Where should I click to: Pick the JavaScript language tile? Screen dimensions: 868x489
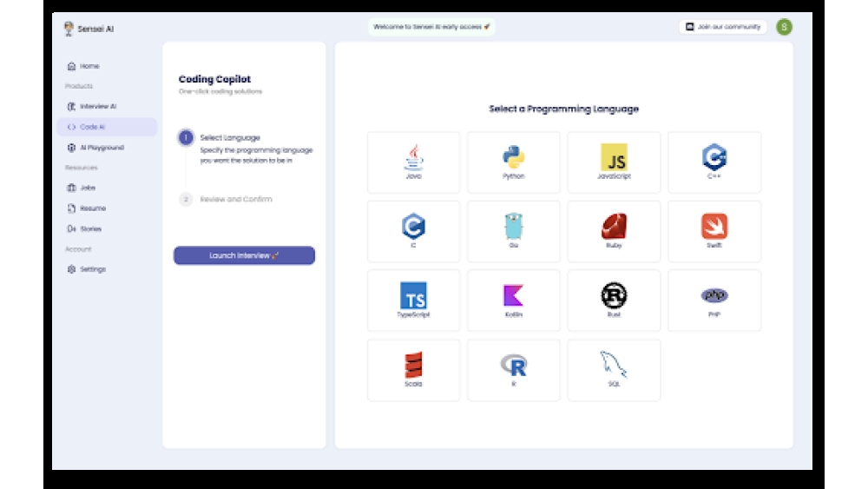click(x=614, y=162)
